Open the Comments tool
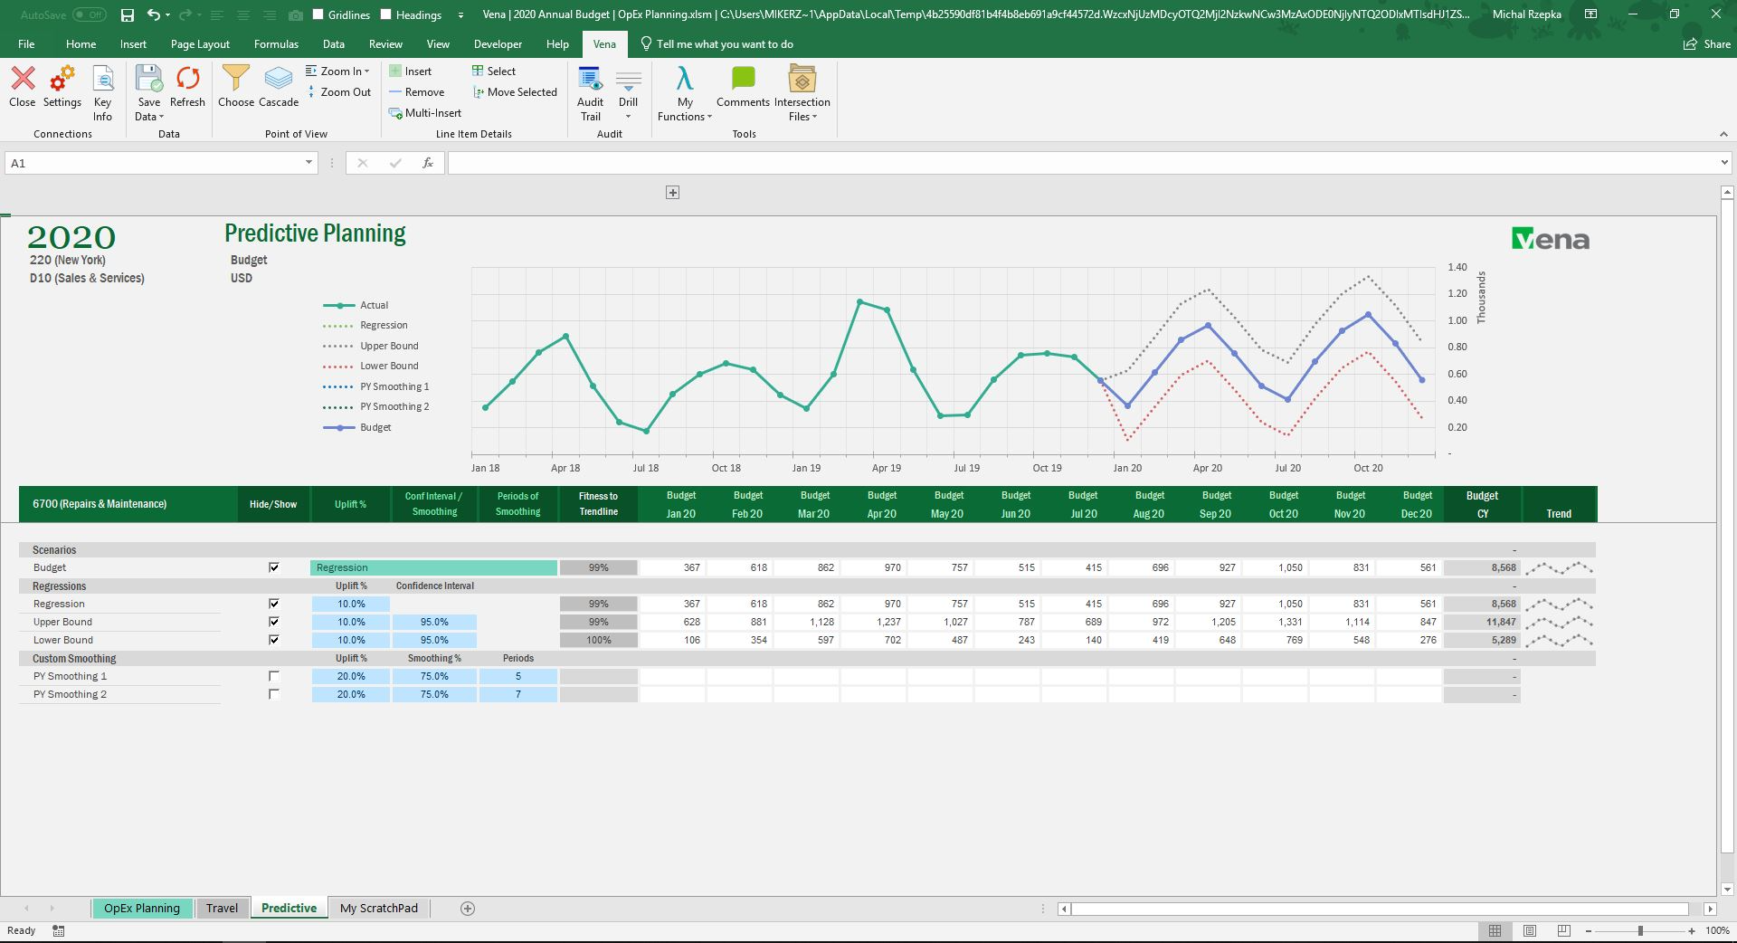 743,87
